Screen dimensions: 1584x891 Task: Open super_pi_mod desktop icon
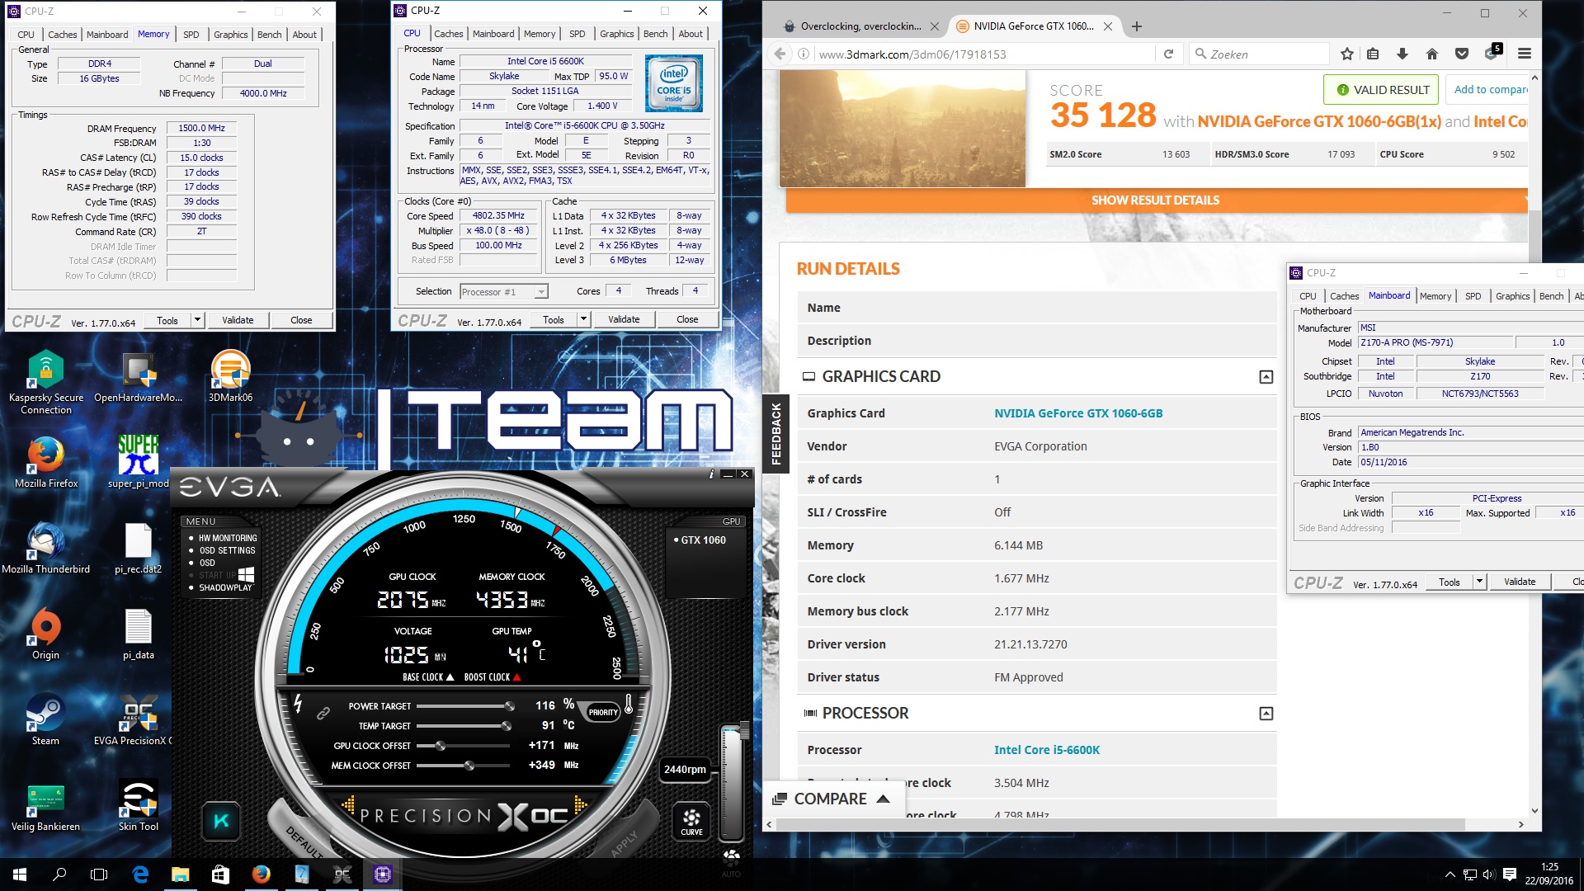[x=139, y=462]
